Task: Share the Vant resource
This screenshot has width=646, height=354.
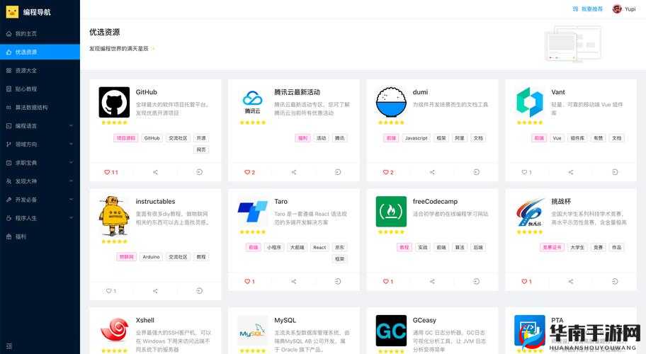Action: pyautogui.click(x=571, y=172)
